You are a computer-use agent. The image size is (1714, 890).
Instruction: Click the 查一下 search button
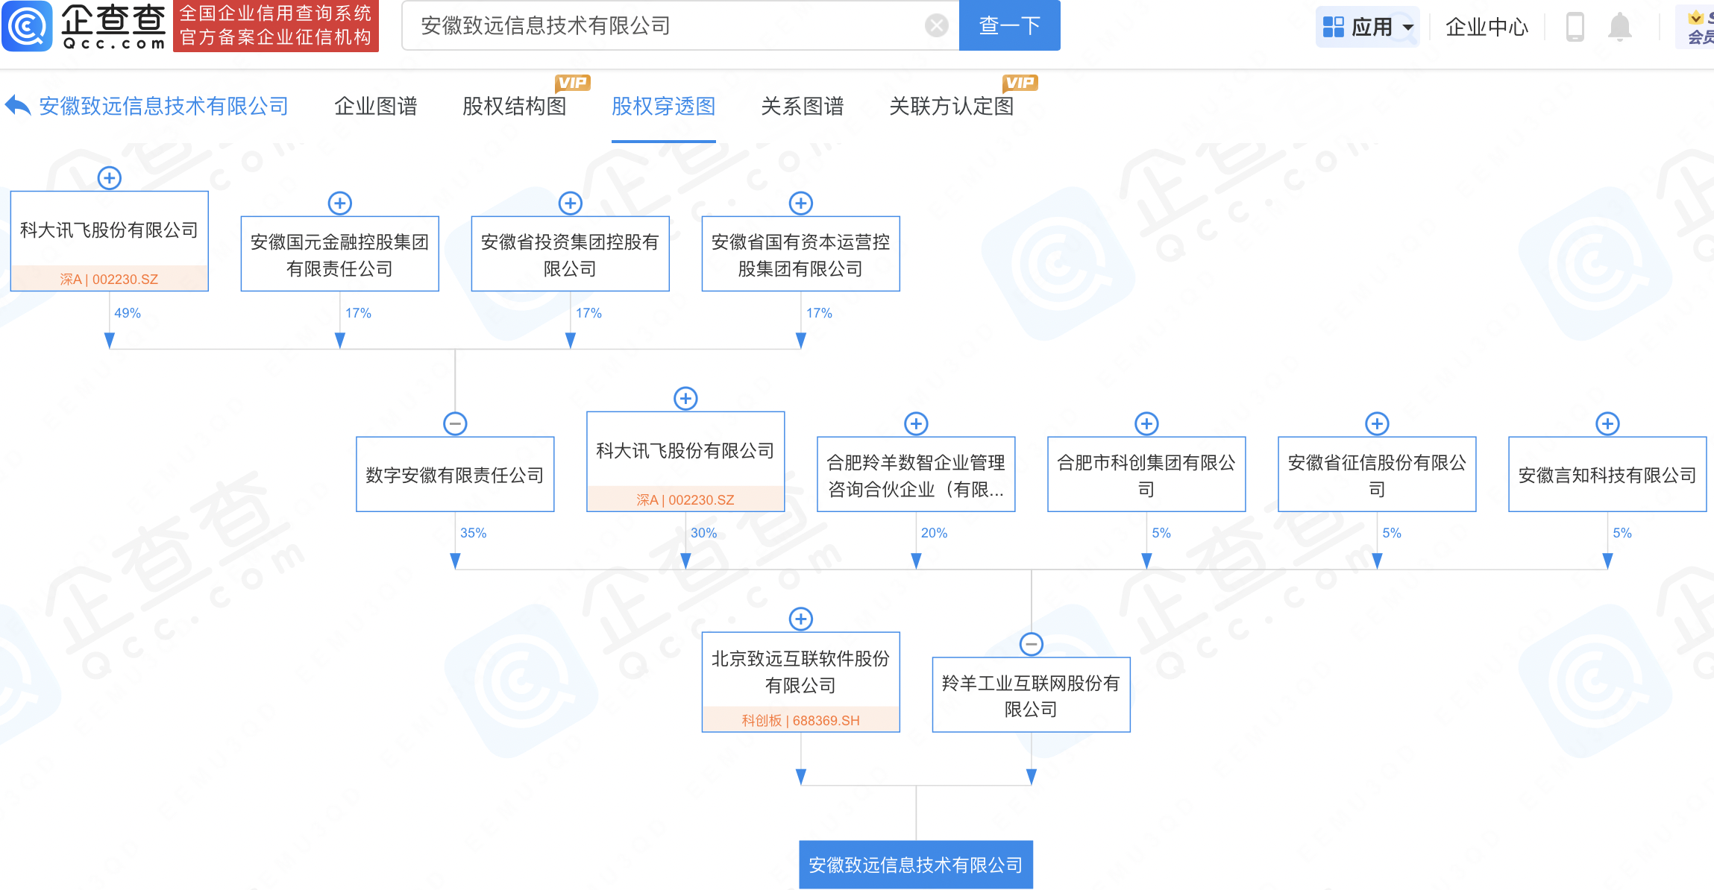pyautogui.click(x=1009, y=25)
